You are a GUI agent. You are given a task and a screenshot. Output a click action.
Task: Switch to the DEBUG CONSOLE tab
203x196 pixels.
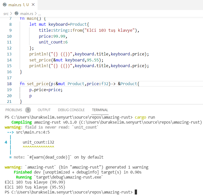tap(71, 110)
